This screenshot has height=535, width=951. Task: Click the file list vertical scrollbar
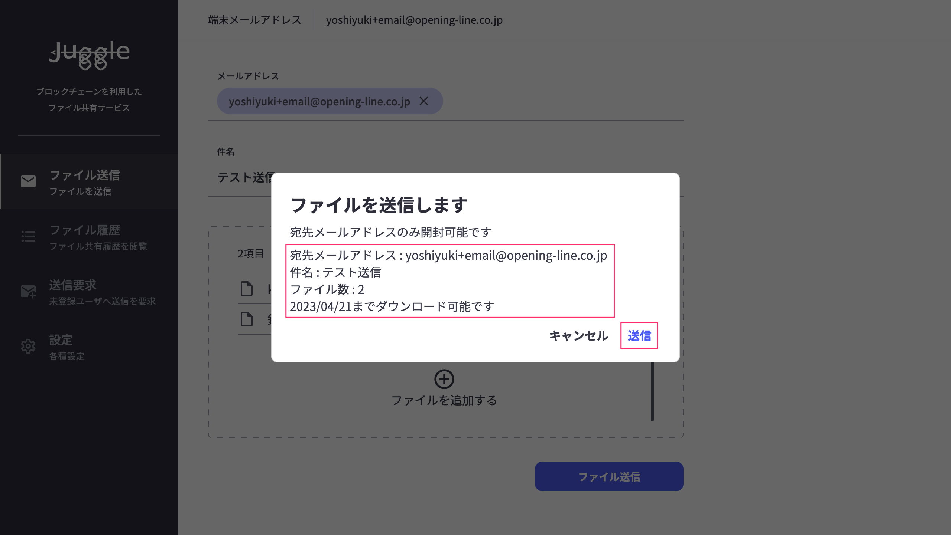click(x=652, y=392)
